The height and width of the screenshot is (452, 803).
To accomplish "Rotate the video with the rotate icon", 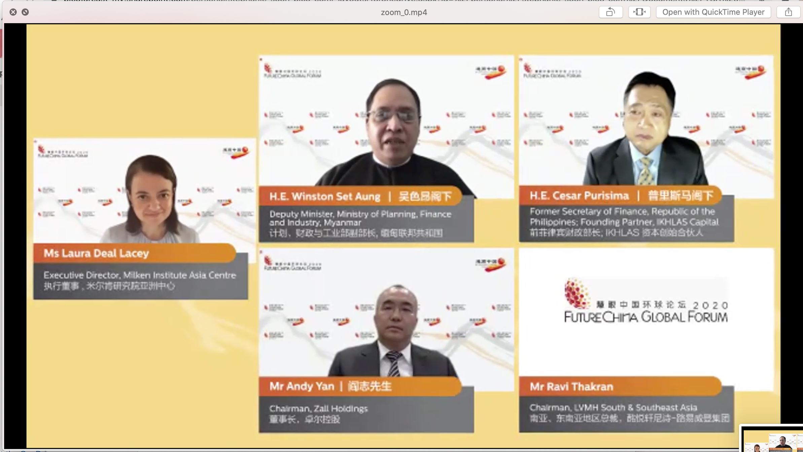I will point(610,12).
